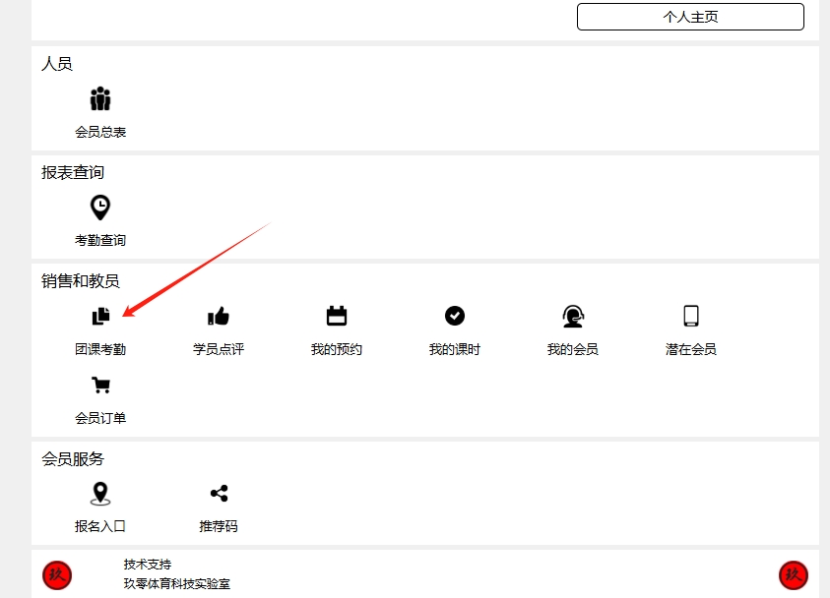Open 我的预约 calendar icon
830x598 pixels.
(337, 316)
